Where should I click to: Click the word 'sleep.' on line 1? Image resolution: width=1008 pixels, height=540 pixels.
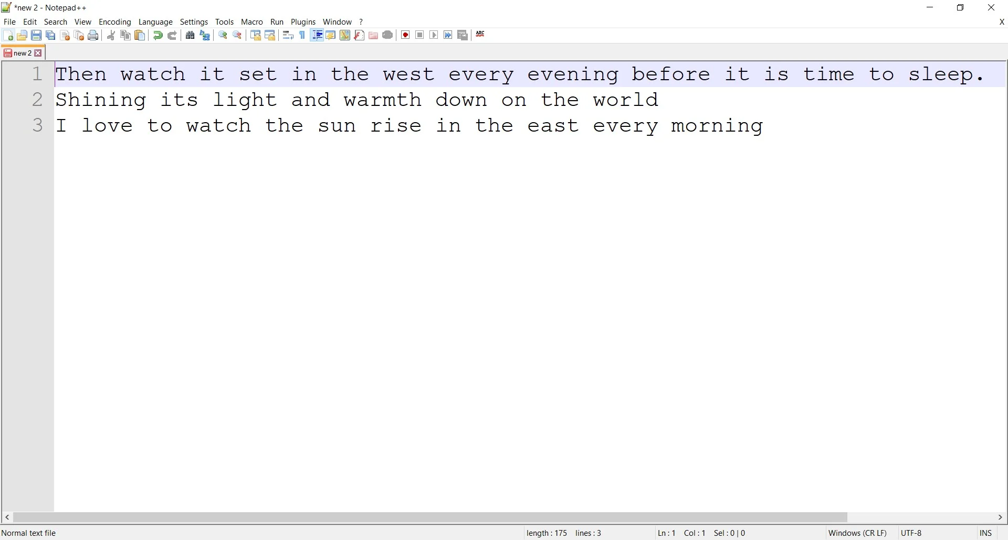[947, 74]
